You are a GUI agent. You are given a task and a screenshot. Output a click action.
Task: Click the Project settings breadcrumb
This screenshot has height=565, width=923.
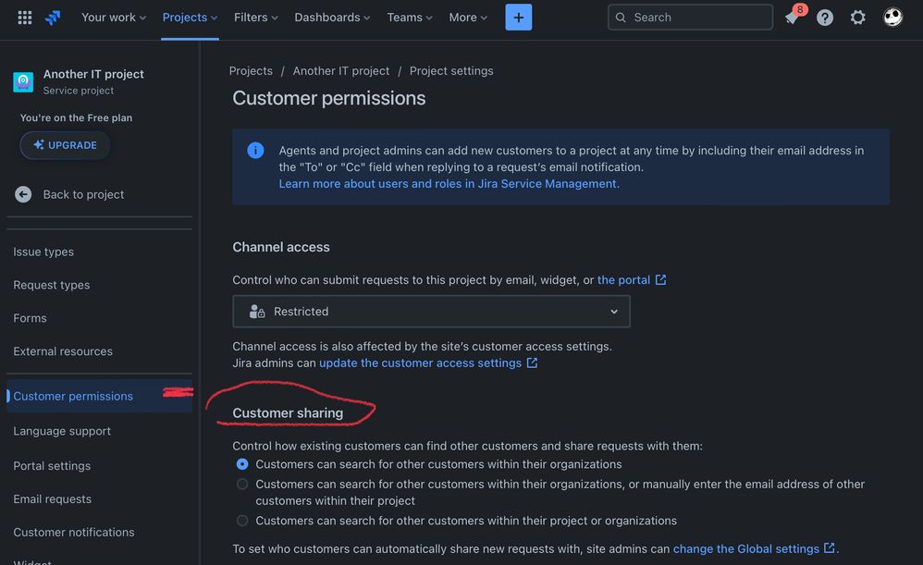451,70
